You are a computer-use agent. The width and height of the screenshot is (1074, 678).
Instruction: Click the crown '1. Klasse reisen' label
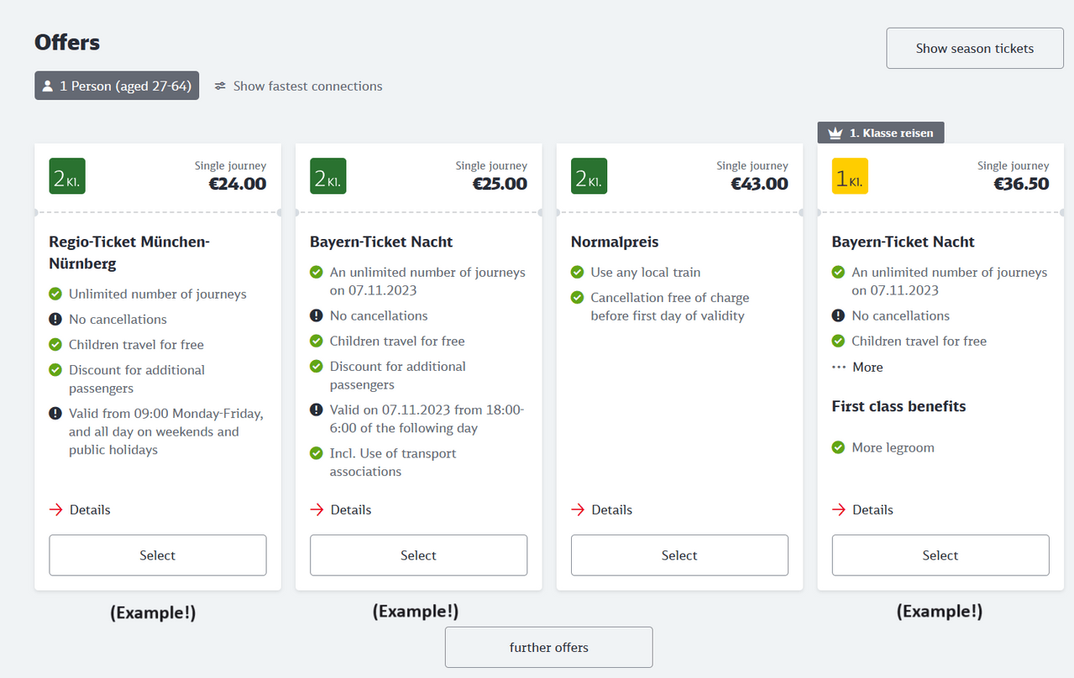point(881,133)
